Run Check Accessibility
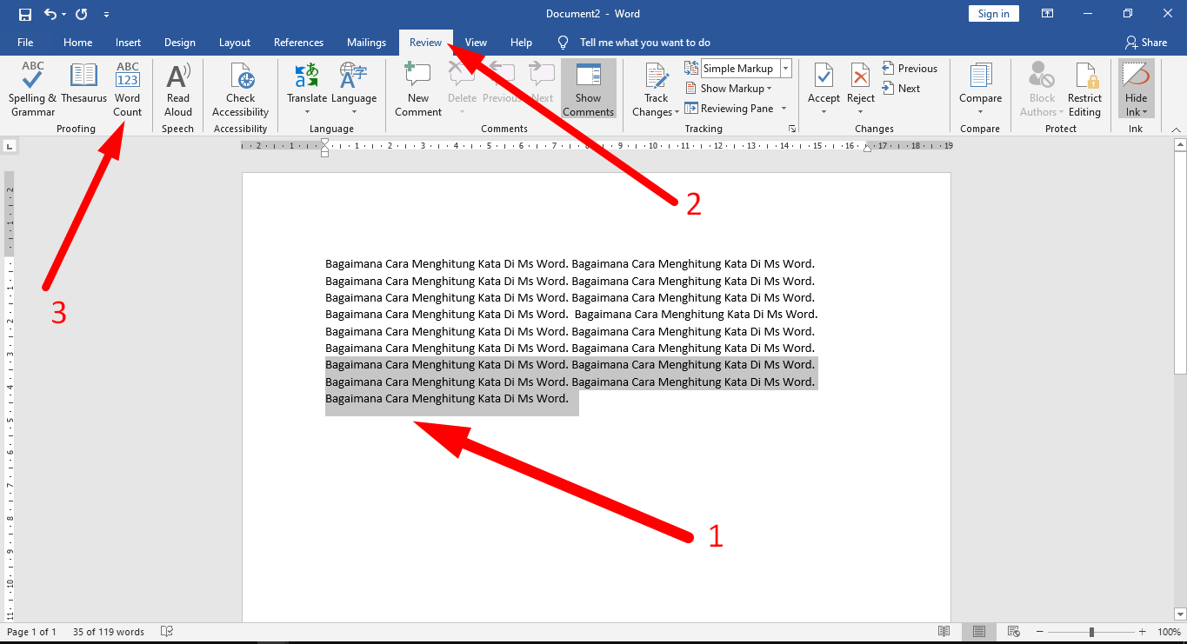1187x644 pixels. point(241,90)
